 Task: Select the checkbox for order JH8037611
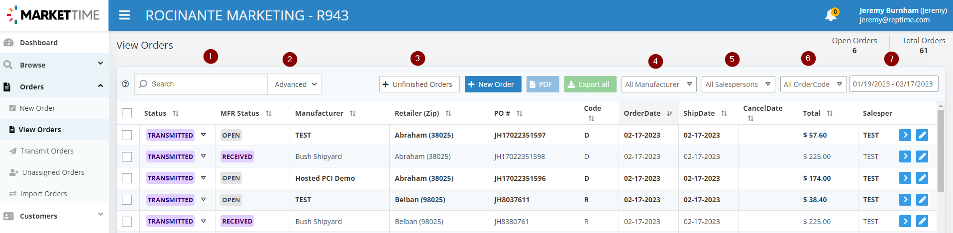127,200
